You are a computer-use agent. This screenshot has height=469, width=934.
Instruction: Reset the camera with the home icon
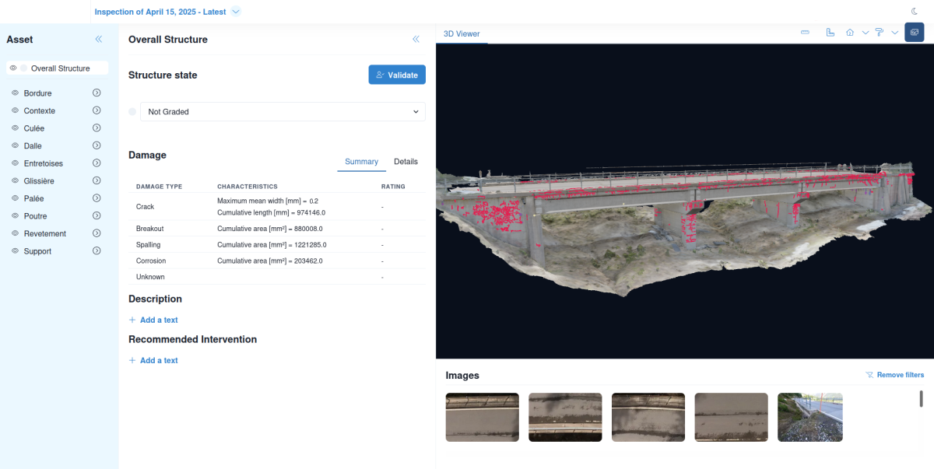[x=850, y=33]
